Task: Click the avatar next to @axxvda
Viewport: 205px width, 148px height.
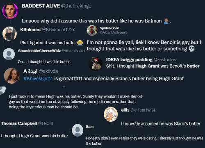Action: 12,75
